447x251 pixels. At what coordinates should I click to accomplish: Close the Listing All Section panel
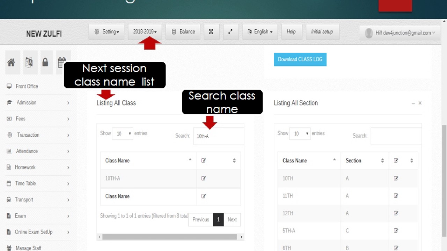420,103
